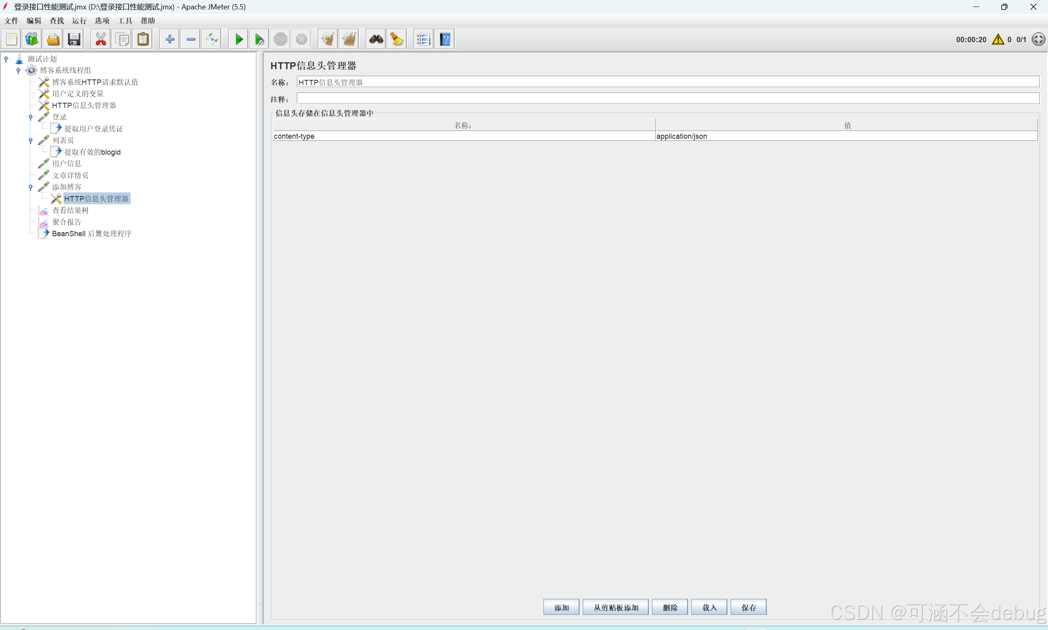Viewport: 1048px width, 630px height.
Task: Paste with the clipboard toolbar icon
Action: point(143,39)
